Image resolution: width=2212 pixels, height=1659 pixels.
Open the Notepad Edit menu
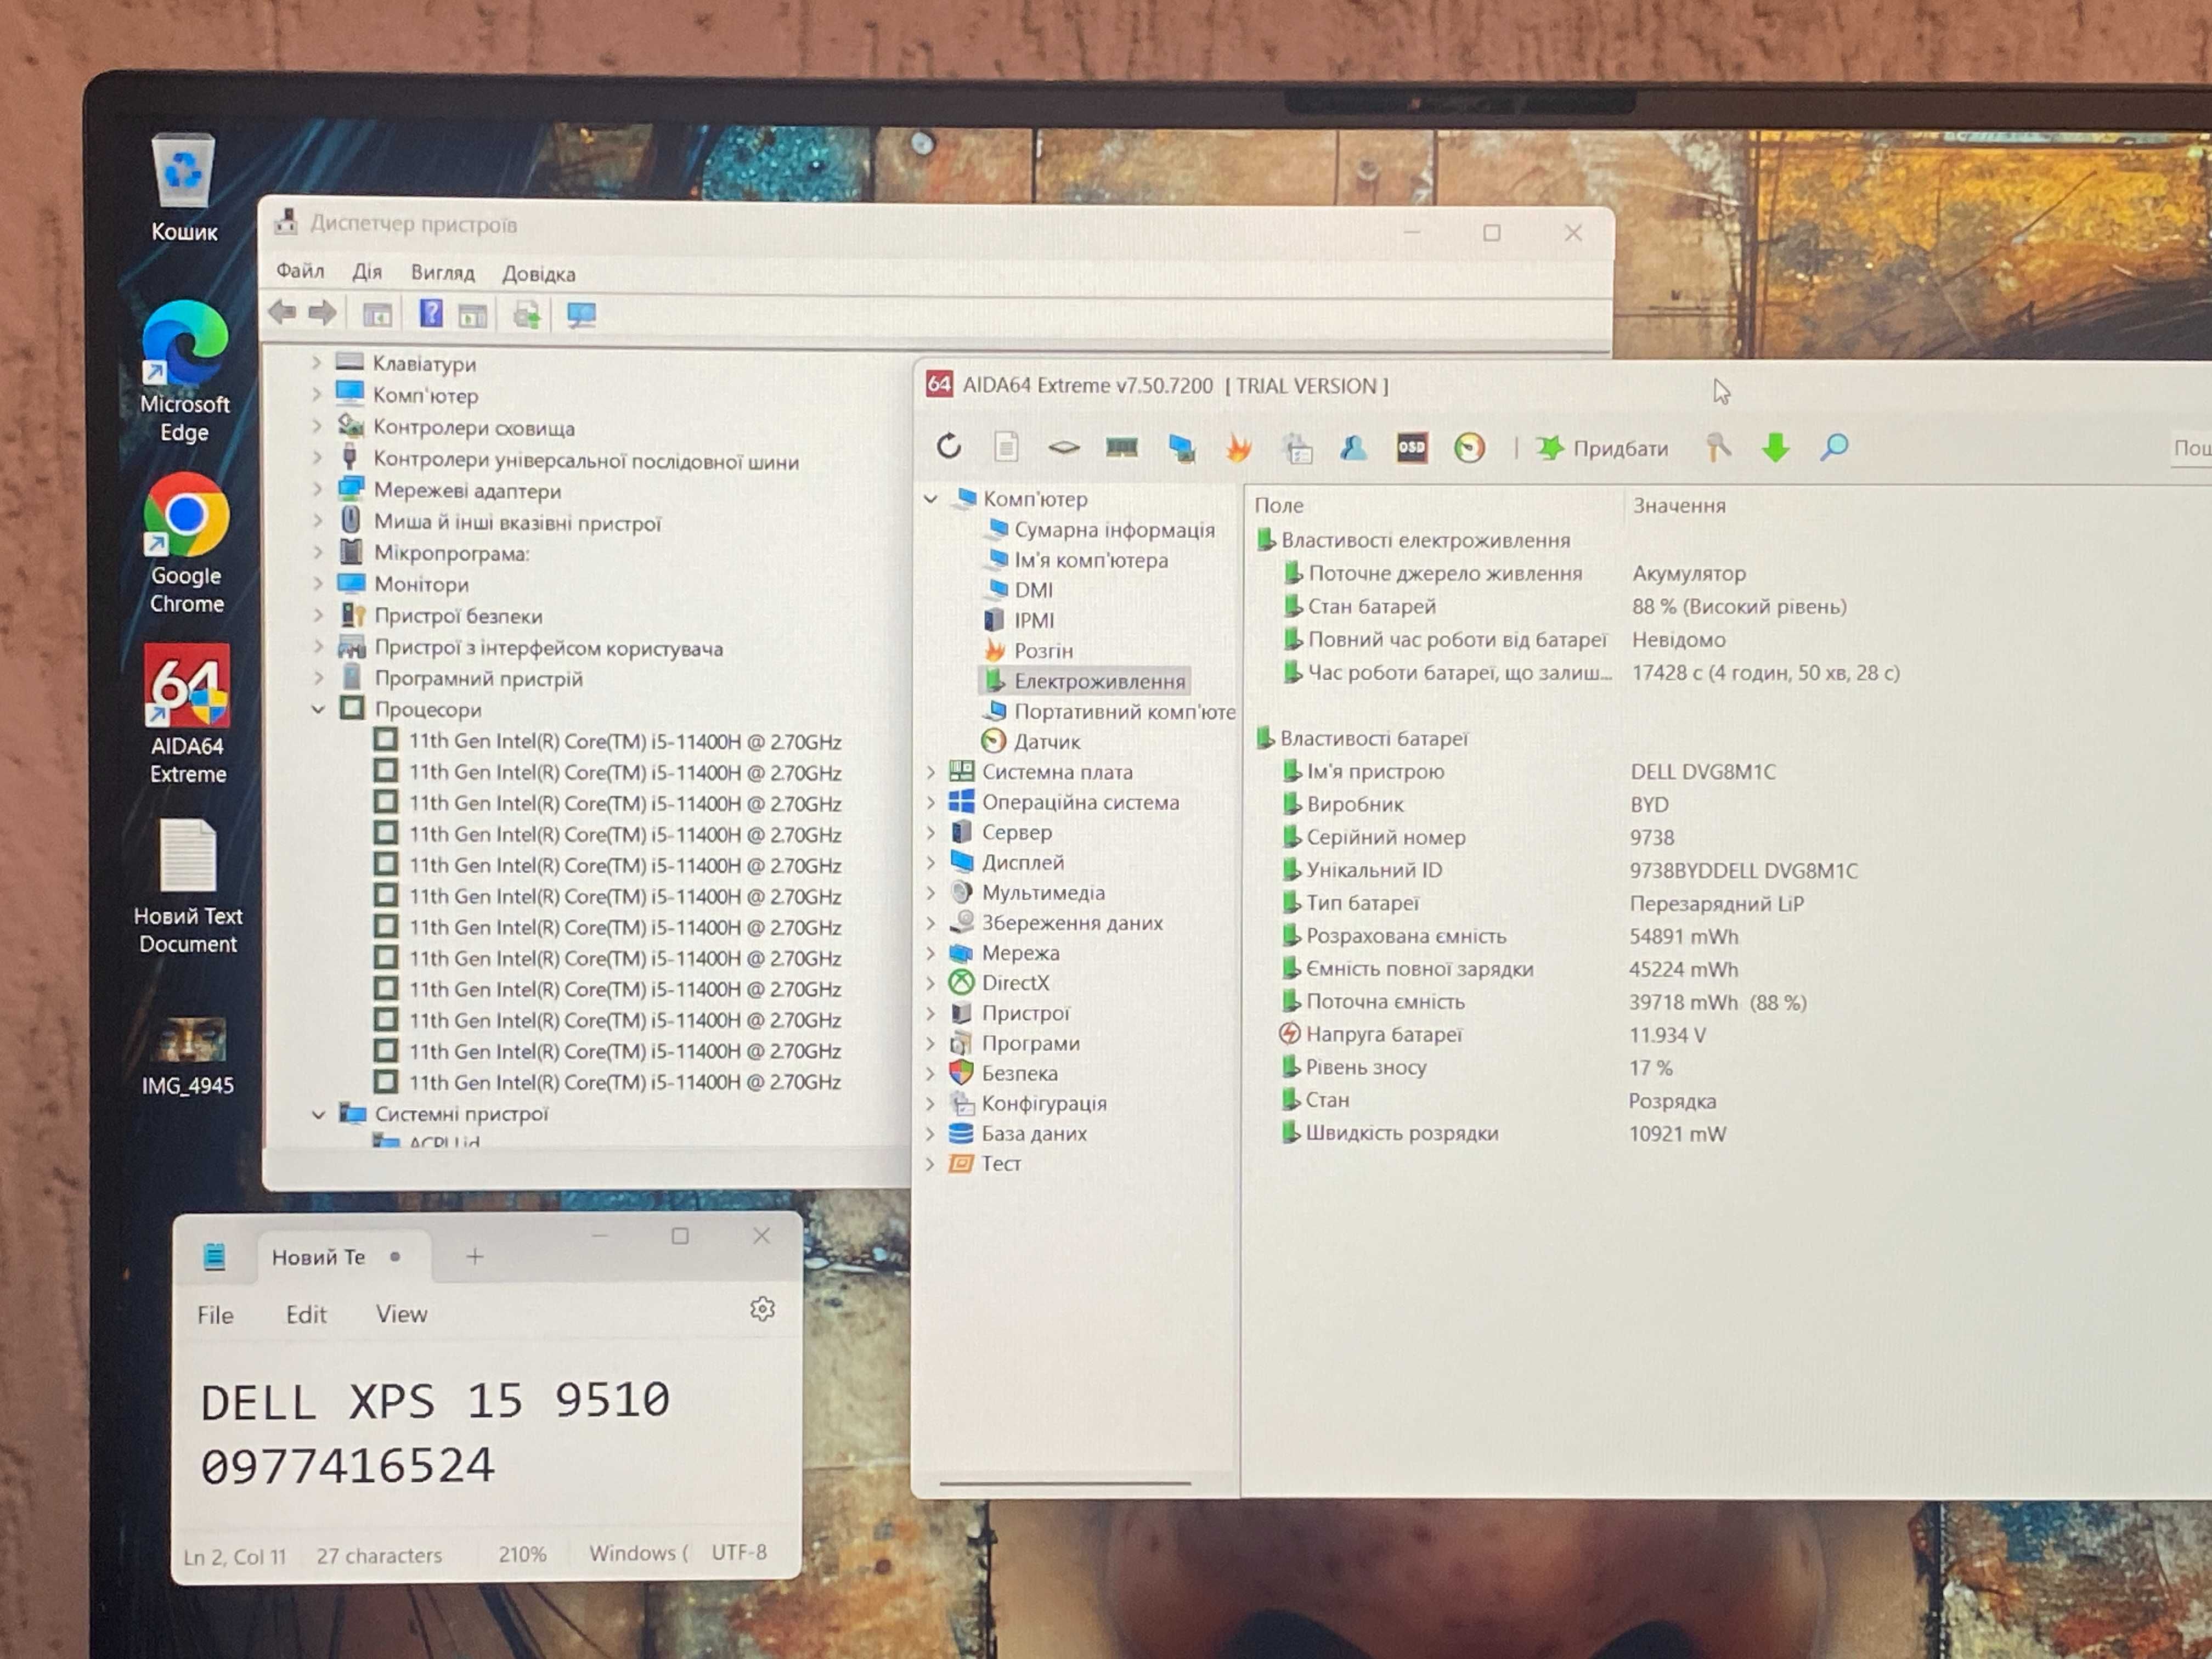tap(306, 1314)
